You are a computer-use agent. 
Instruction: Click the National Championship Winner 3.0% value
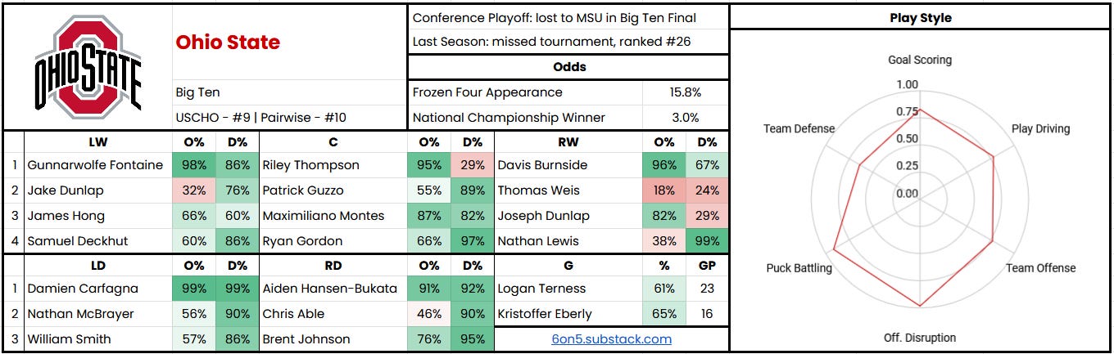(686, 118)
